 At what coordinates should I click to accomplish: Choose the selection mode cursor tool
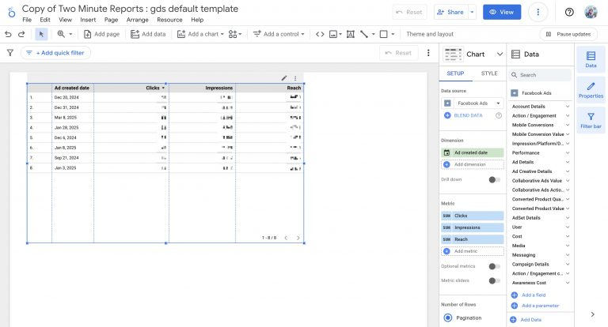click(41, 34)
